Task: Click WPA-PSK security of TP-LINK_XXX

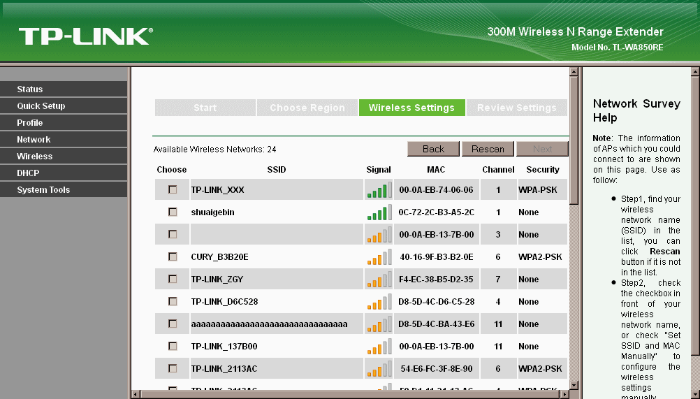Action: click(x=537, y=189)
